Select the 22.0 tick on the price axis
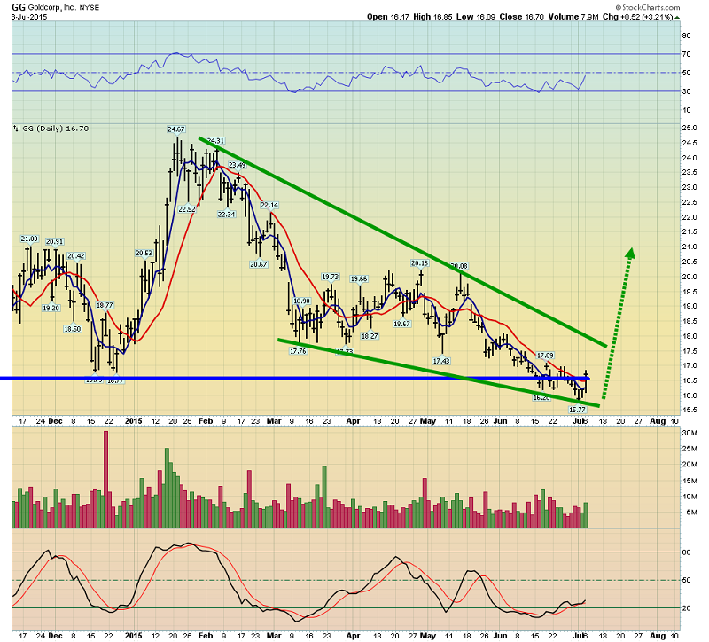The height and width of the screenshot is (642, 709). (690, 217)
